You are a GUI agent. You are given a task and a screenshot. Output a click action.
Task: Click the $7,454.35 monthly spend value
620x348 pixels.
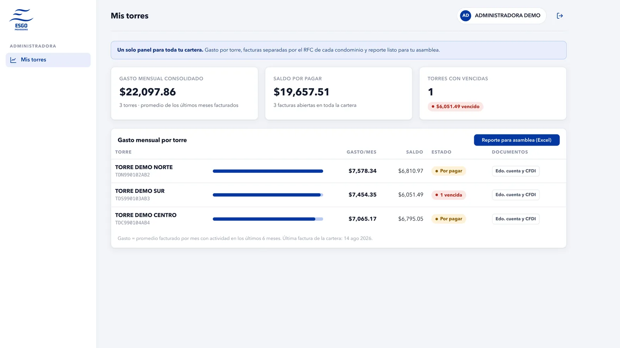(x=362, y=195)
